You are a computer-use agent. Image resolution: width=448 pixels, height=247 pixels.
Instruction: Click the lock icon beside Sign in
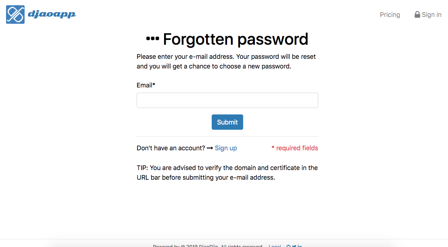417,15
